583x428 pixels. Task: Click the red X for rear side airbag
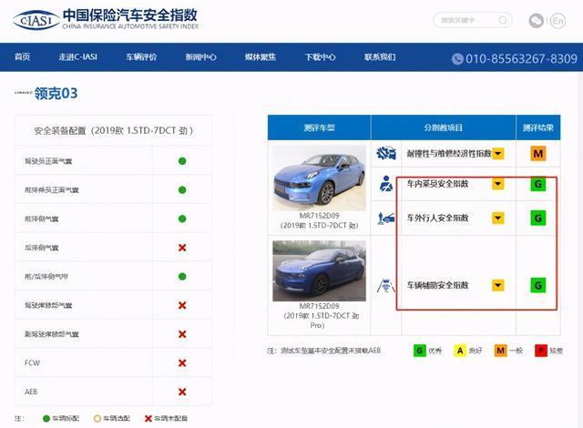pyautogui.click(x=182, y=248)
